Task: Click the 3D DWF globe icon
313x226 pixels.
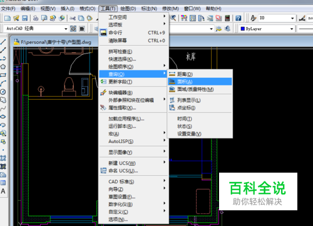Action: 61,18
